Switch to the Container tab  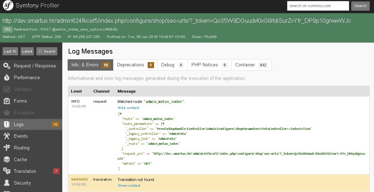pos(251,65)
